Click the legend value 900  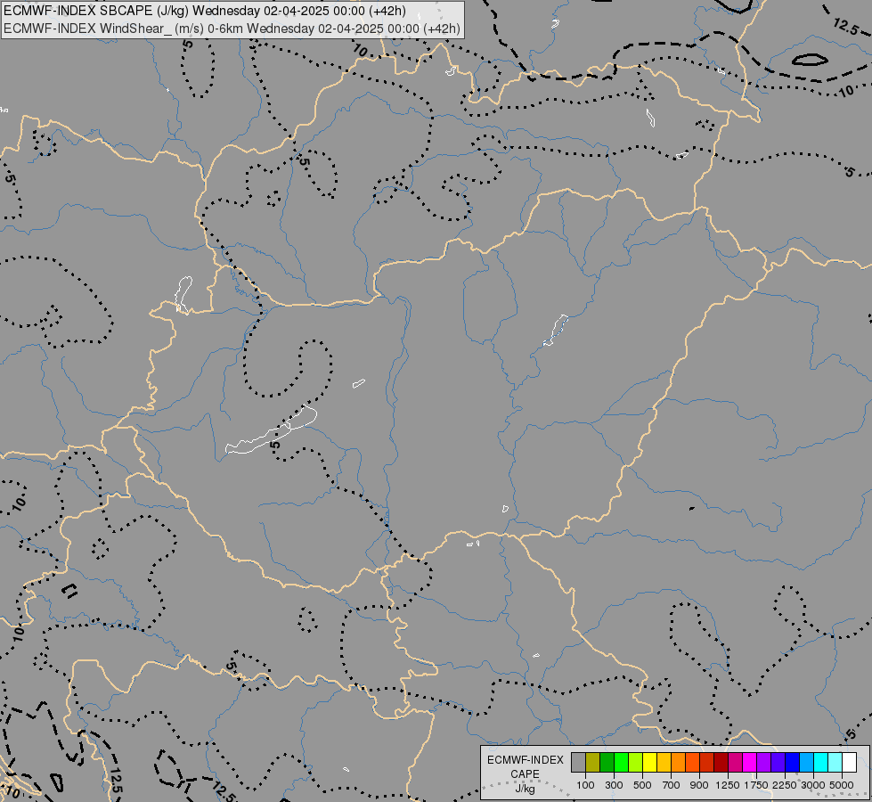(699, 785)
